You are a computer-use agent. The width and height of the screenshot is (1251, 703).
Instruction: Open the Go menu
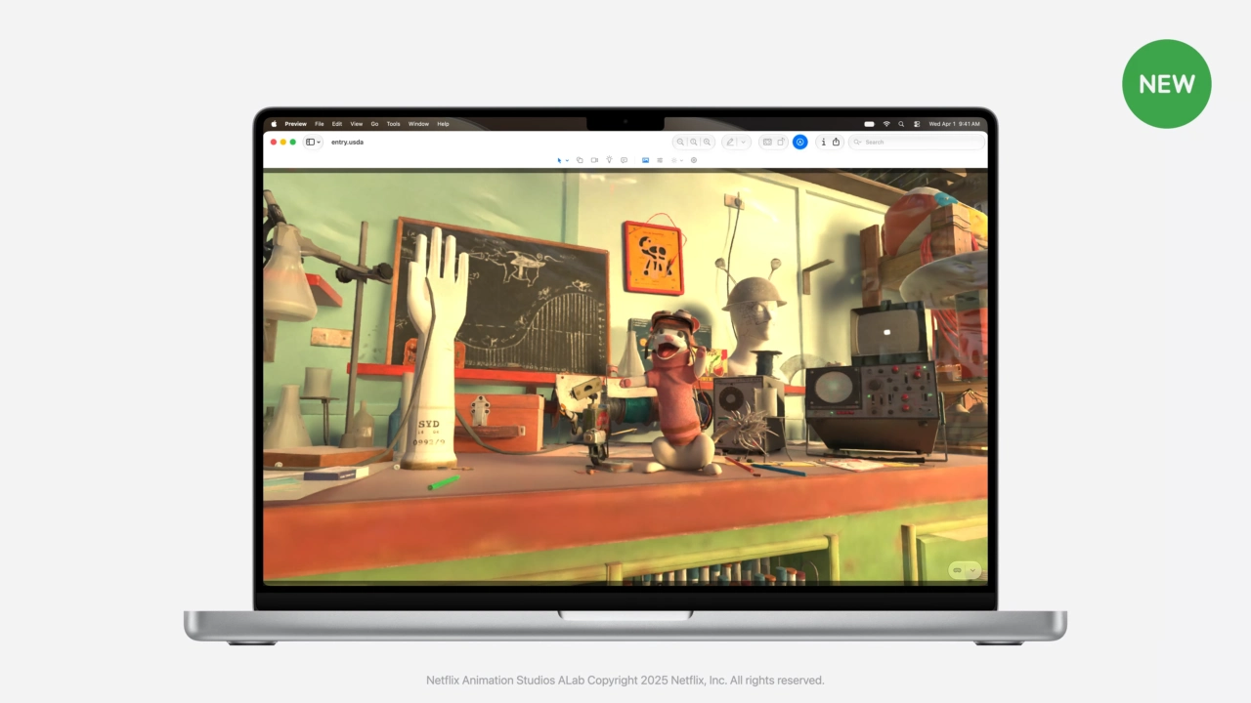tap(374, 124)
